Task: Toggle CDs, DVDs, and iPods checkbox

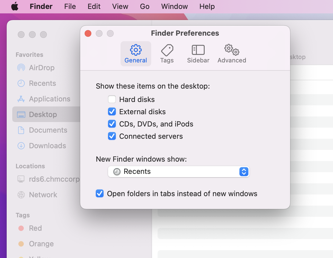Action: pos(112,124)
